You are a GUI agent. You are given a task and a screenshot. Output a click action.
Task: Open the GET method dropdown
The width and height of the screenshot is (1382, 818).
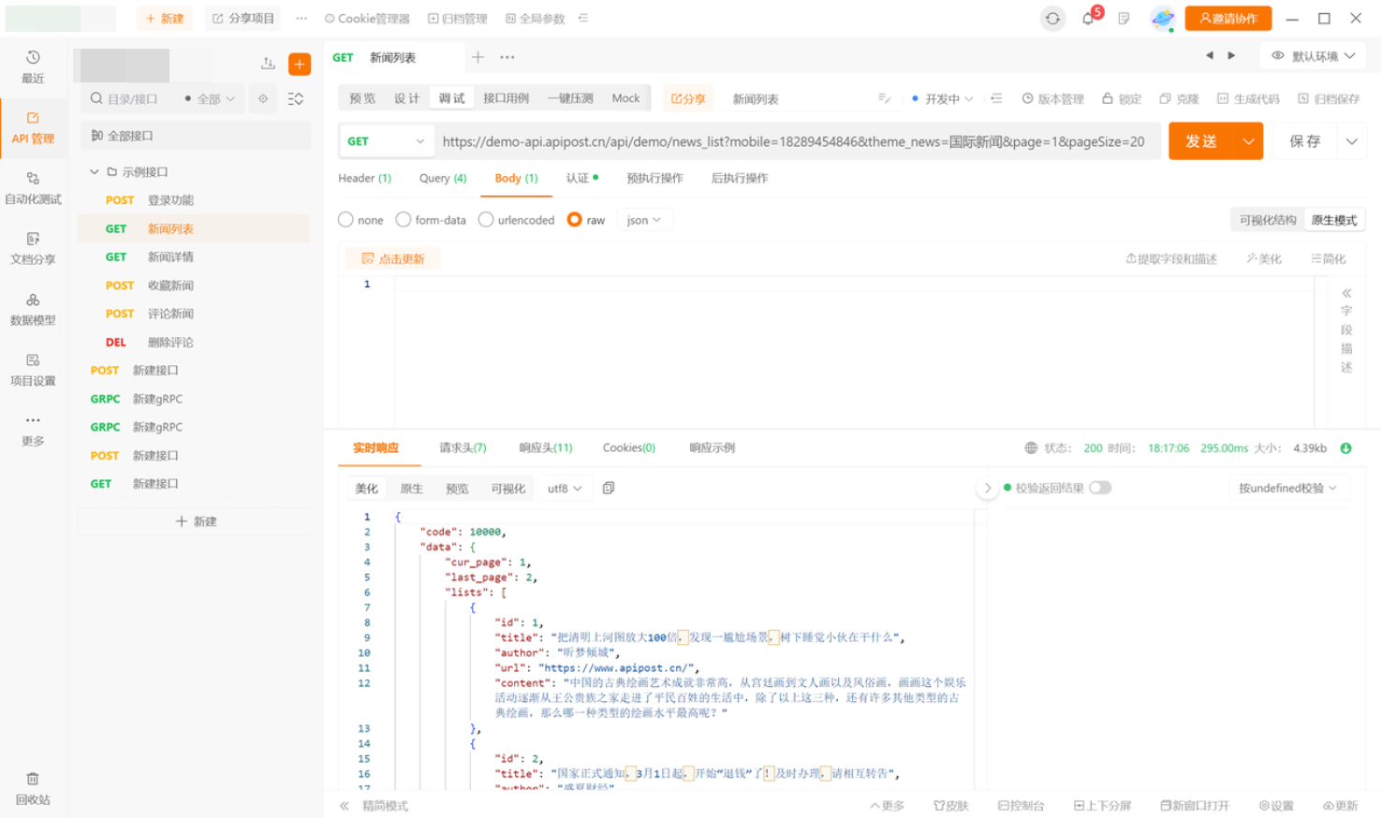click(386, 141)
